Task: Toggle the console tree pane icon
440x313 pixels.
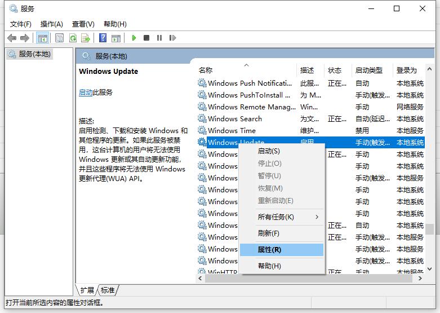Action: tap(43, 38)
